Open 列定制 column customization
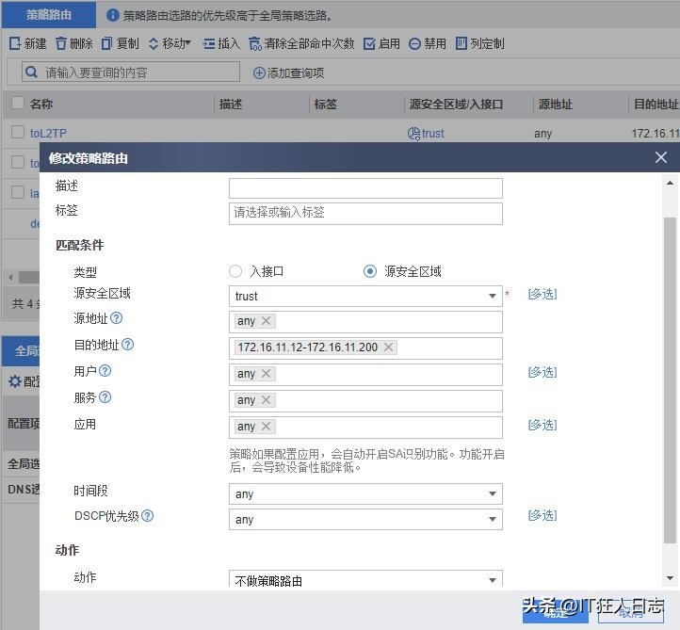 point(479,43)
